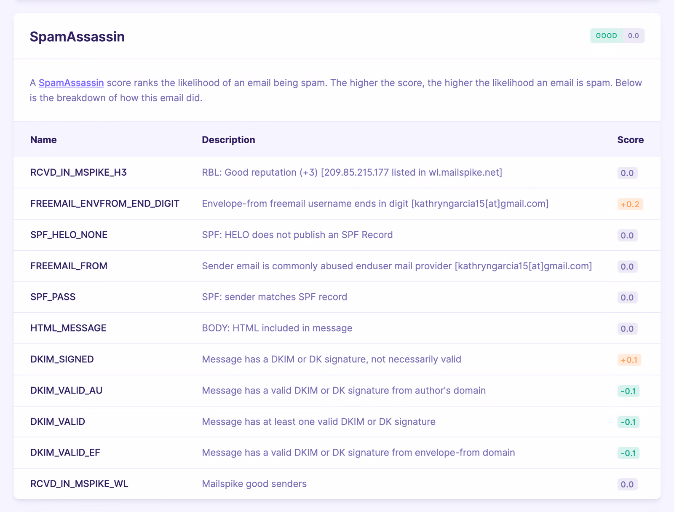Click the Description column header
The image size is (674, 512).
(x=228, y=140)
